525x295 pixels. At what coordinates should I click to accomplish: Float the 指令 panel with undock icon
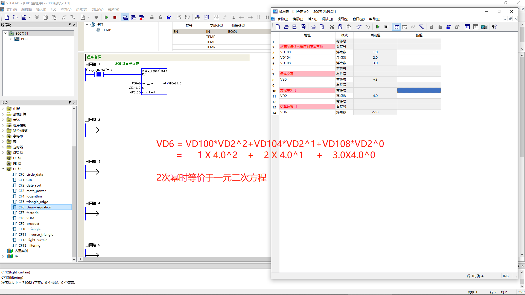pyautogui.click(x=70, y=103)
